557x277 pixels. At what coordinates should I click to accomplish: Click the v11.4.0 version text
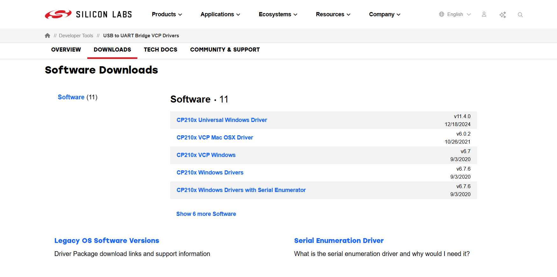pos(462,117)
